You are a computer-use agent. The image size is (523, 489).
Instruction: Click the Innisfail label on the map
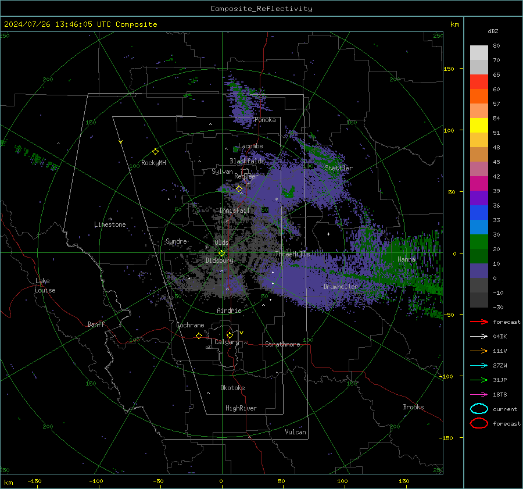point(235,210)
